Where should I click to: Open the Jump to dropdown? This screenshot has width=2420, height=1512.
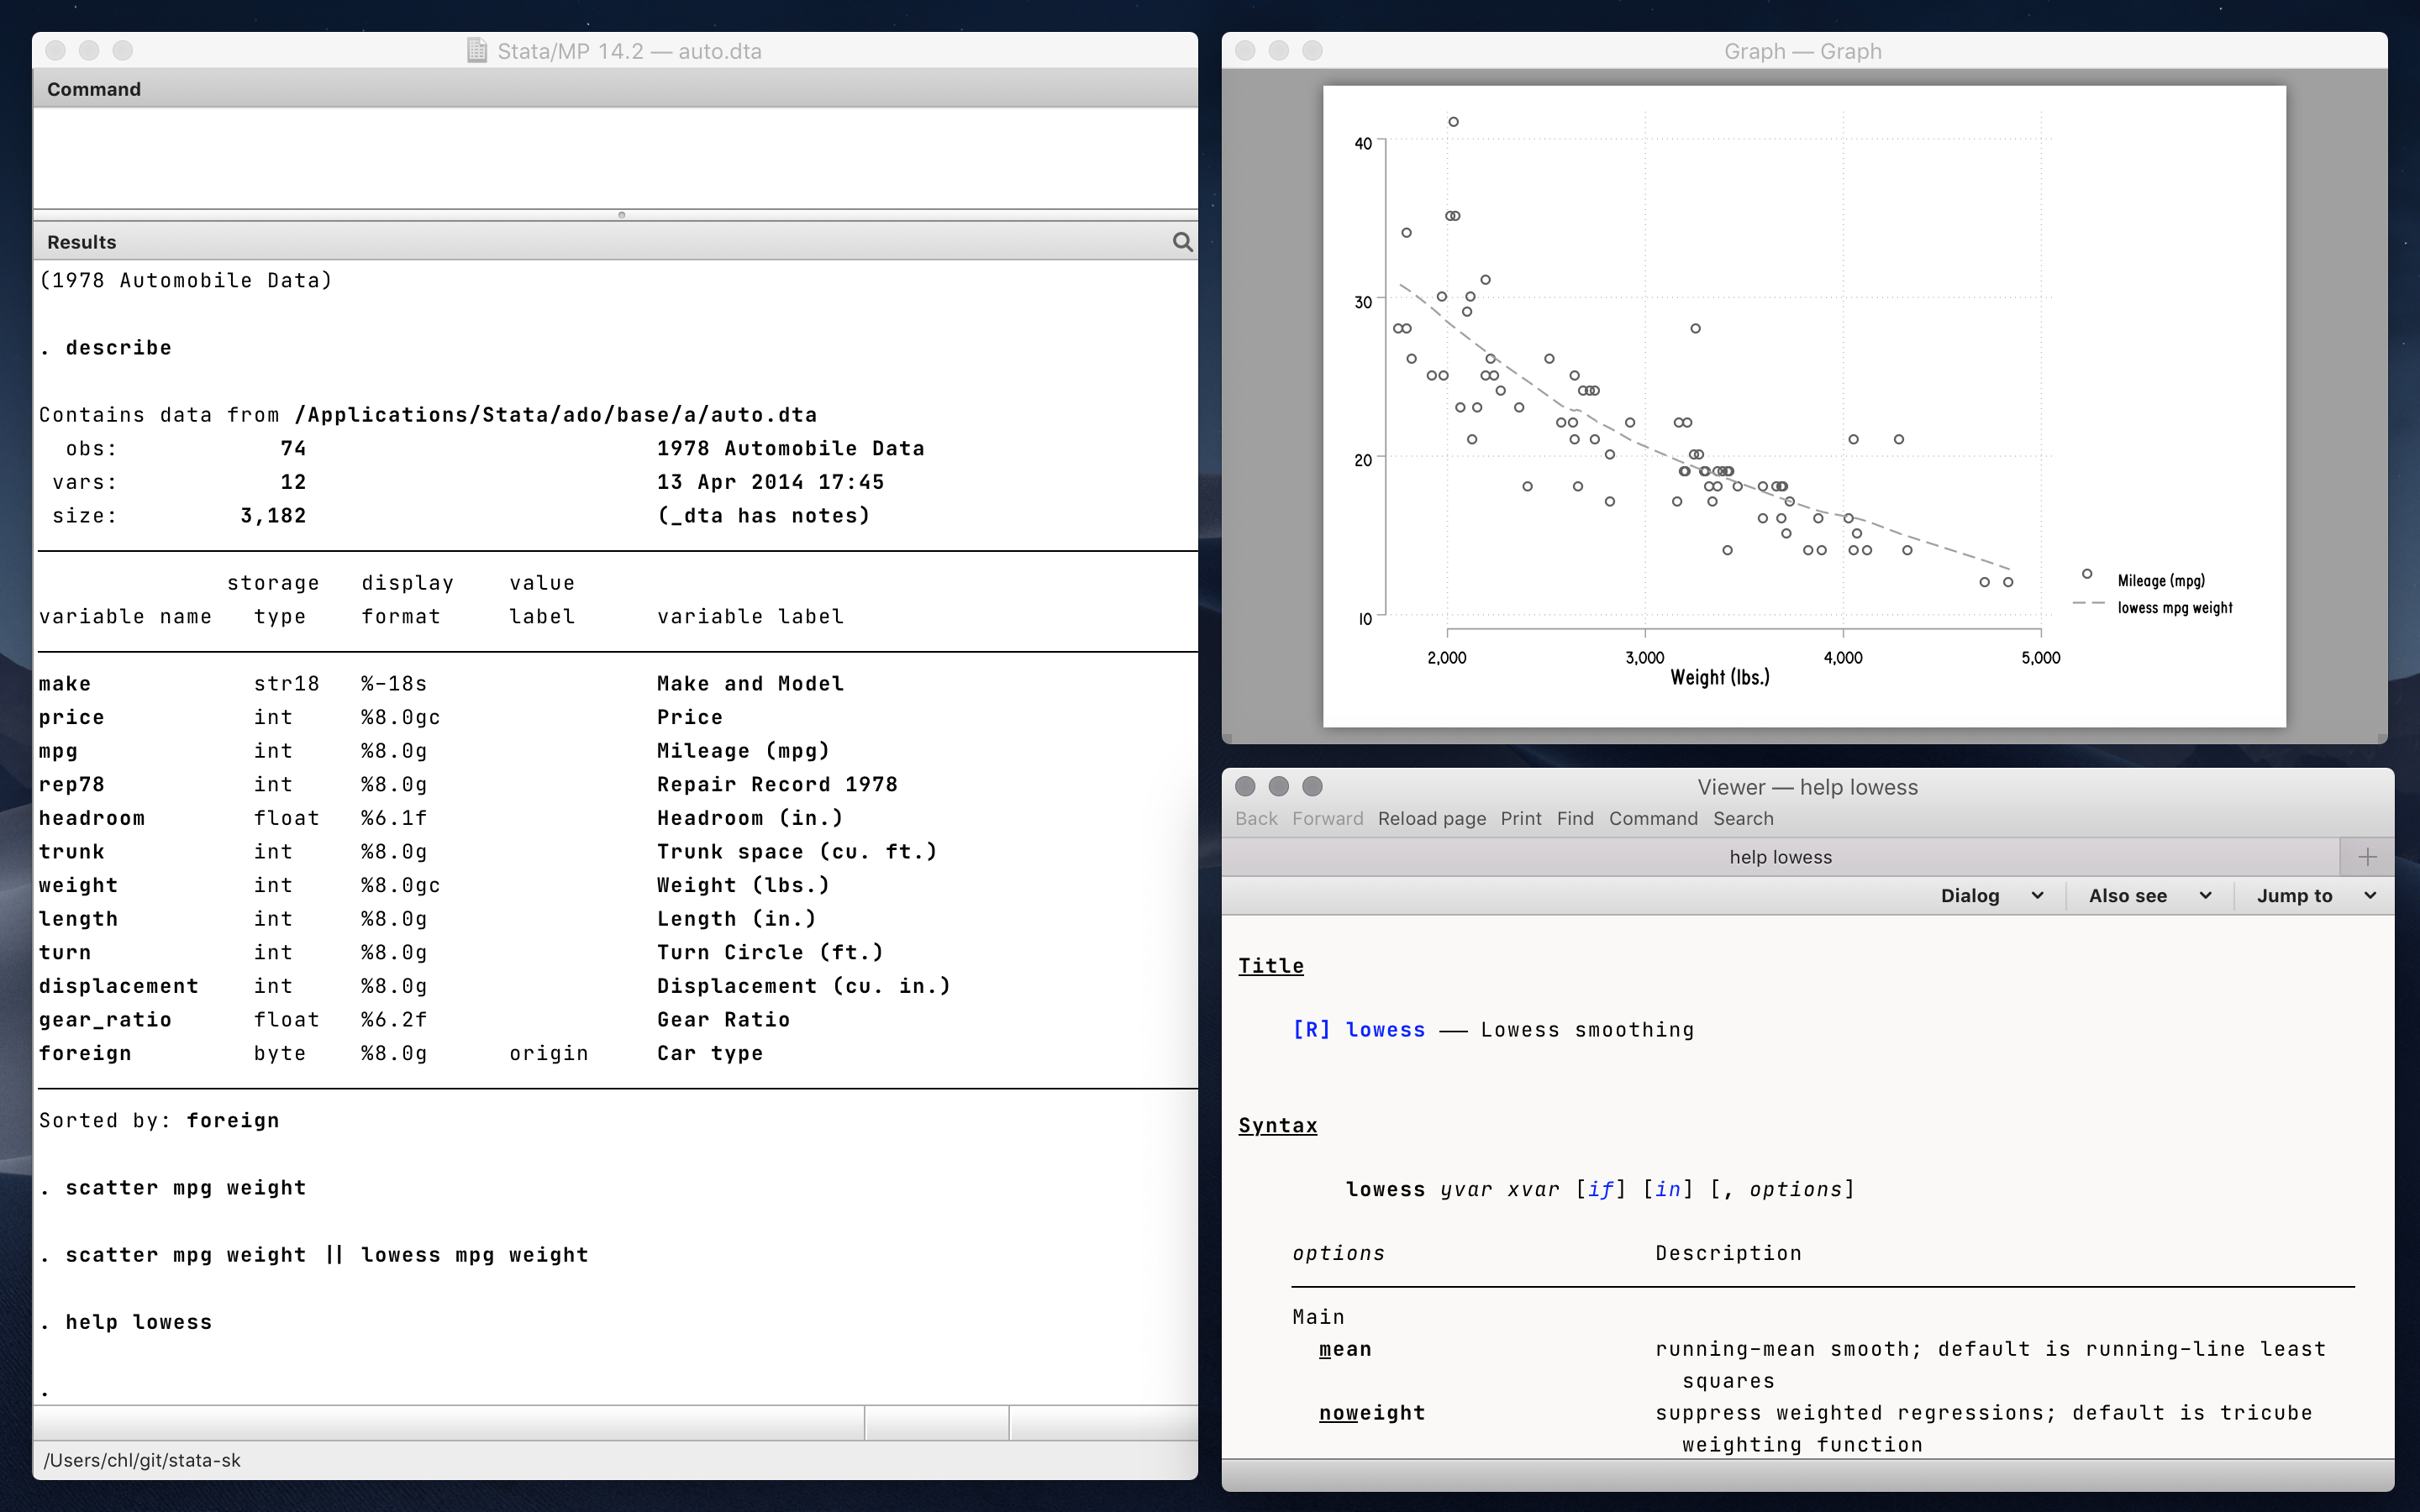pyautogui.click(x=2314, y=896)
